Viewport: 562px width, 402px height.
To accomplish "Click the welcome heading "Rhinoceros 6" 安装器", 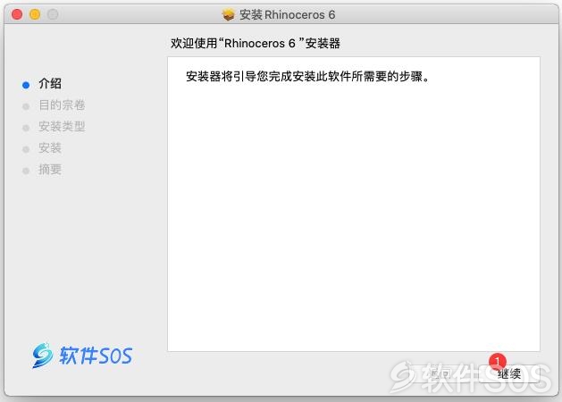I will pyautogui.click(x=256, y=44).
